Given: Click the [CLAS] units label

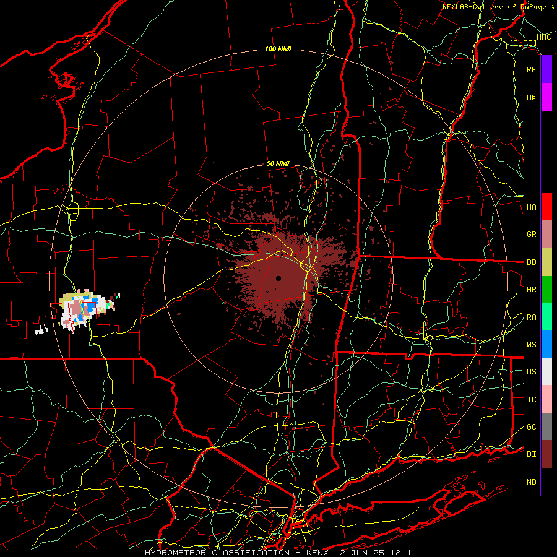Looking at the screenshot, I should 523,43.
